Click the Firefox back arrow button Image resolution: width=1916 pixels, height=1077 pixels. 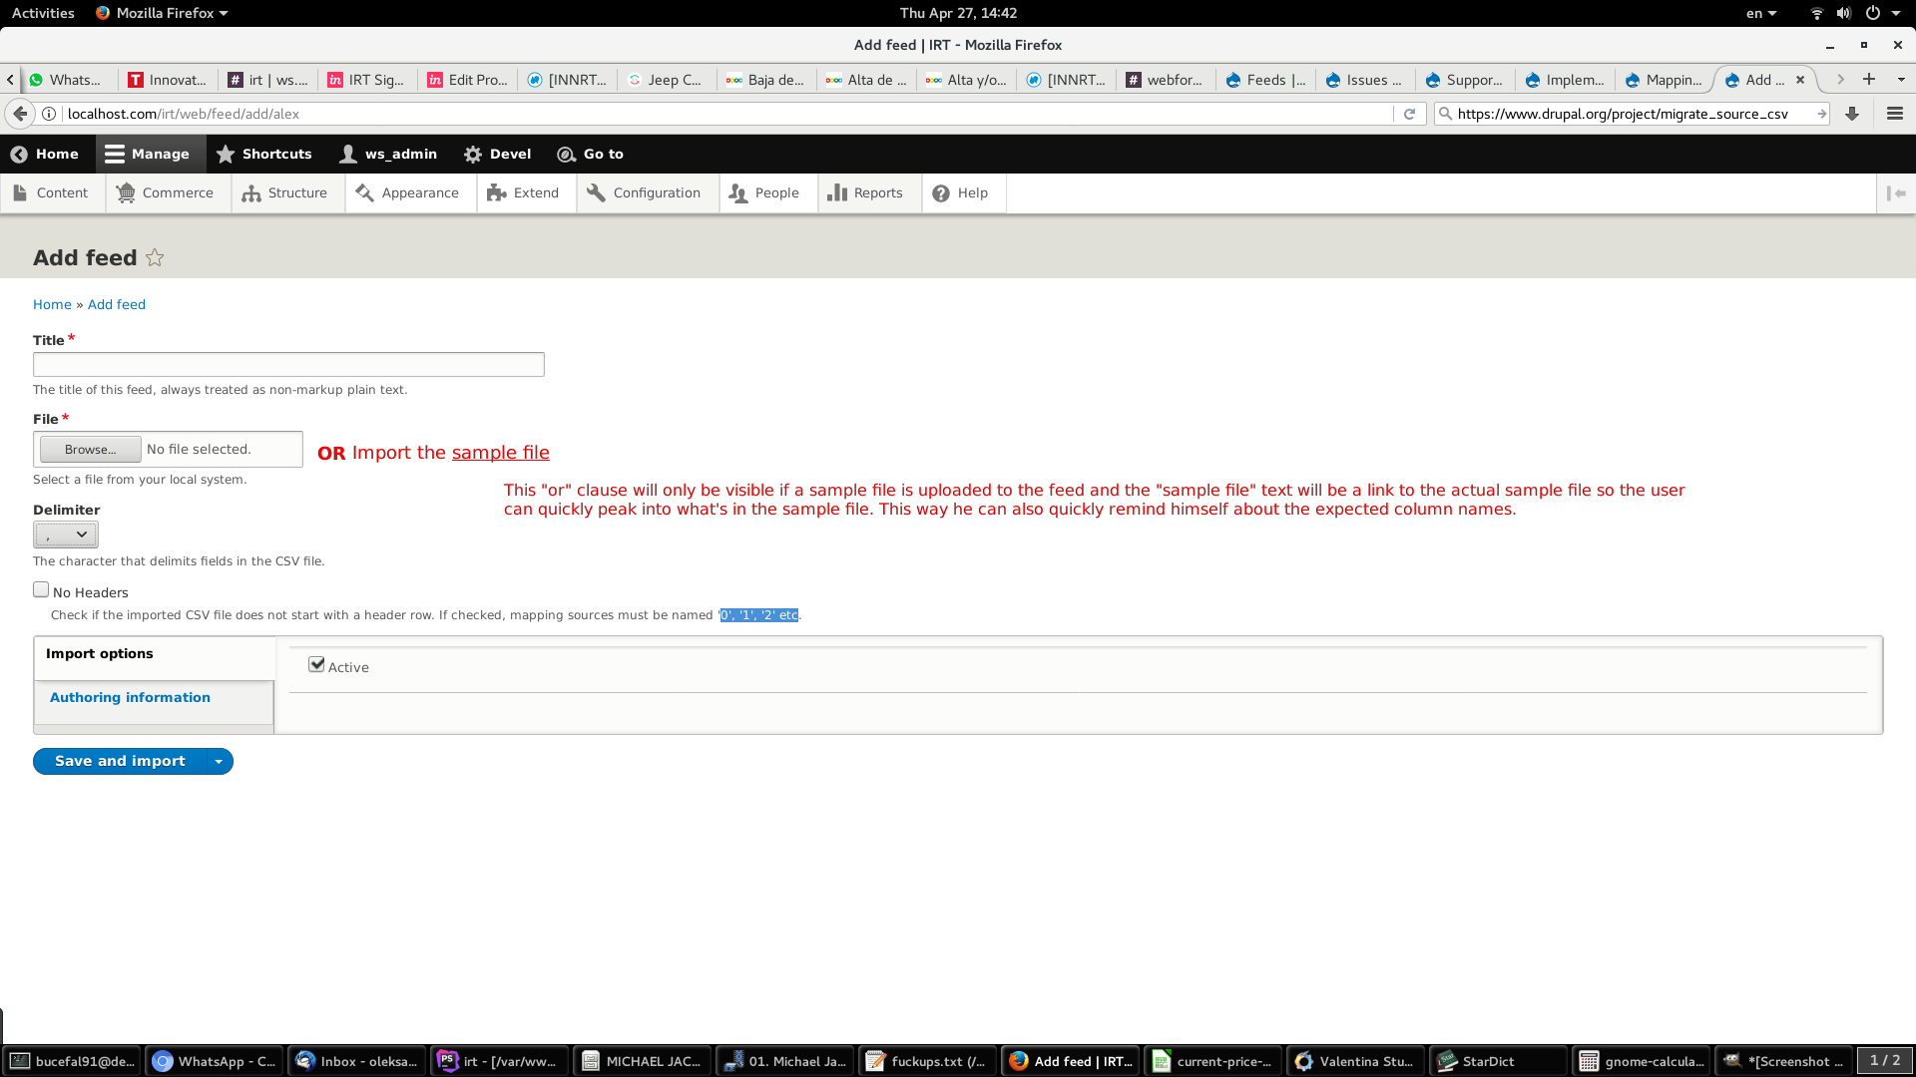[x=20, y=114]
